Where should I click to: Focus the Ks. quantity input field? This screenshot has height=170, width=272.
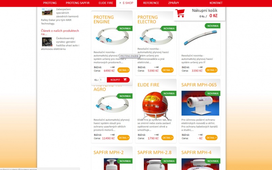pos(102,80)
